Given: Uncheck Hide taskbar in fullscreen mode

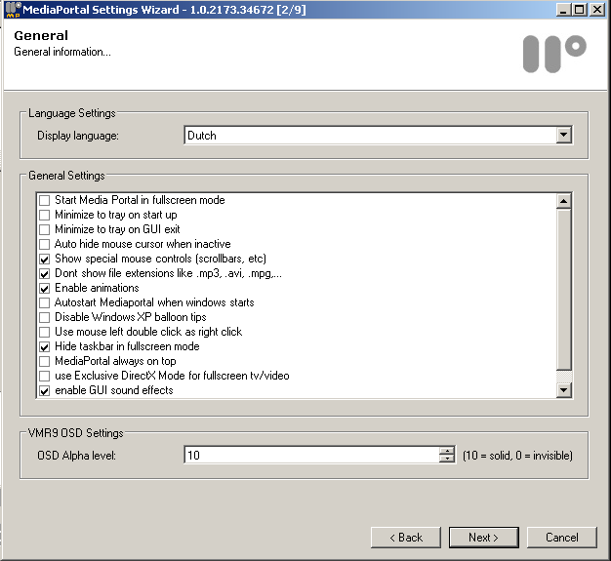Looking at the screenshot, I should click(45, 346).
